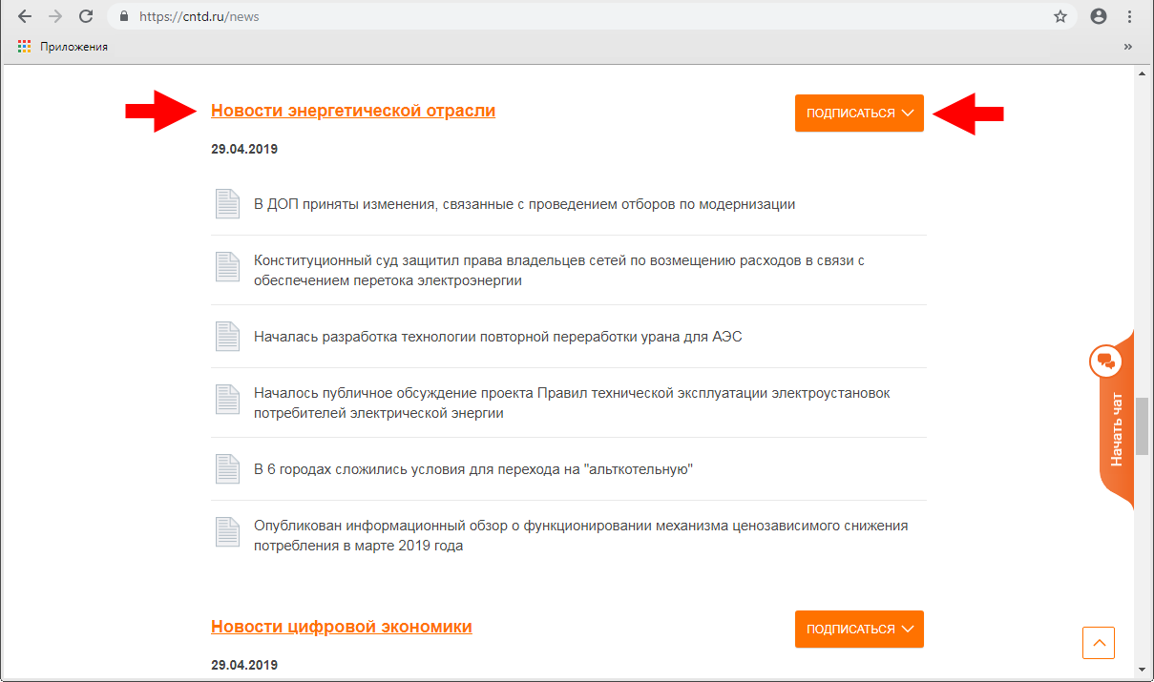The width and height of the screenshot is (1154, 682).
Task: Click Начать чат side tab
Action: pos(1116,431)
